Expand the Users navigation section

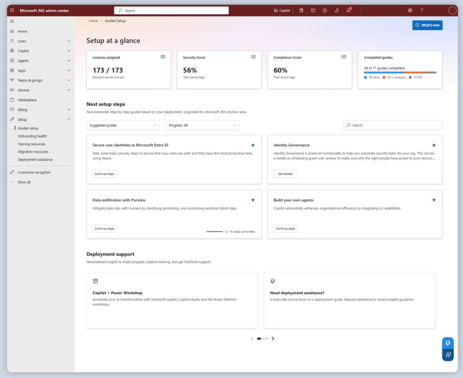coord(69,41)
